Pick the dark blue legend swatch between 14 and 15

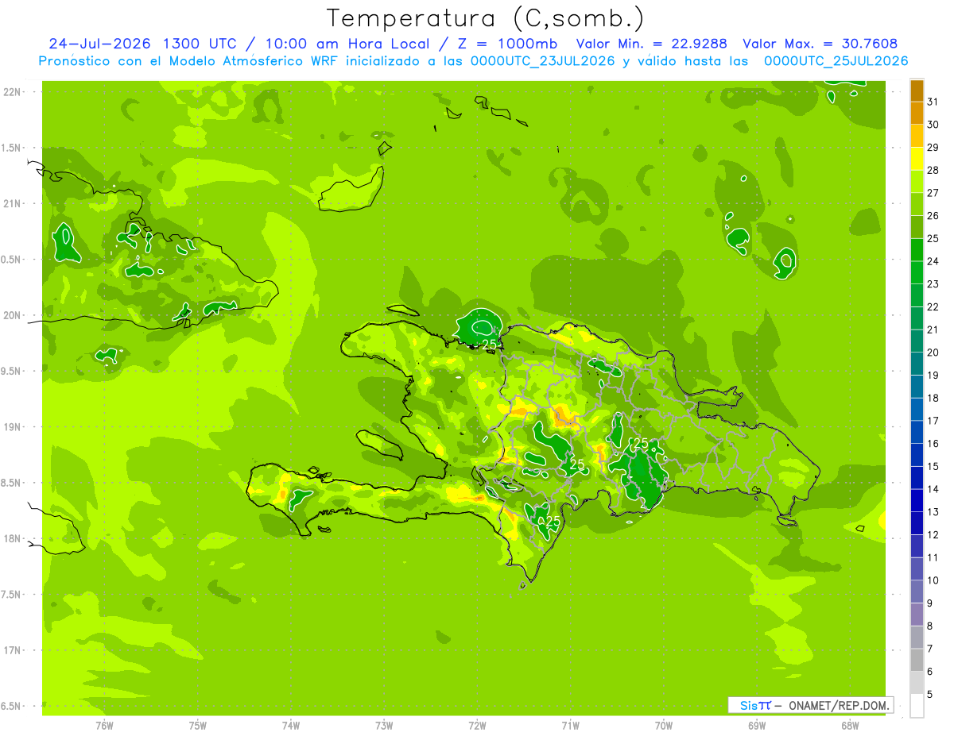tap(917, 478)
